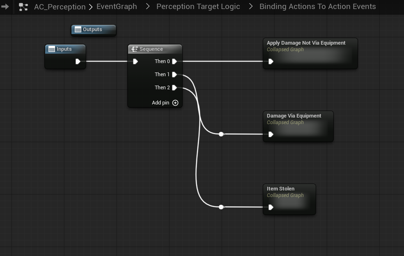This screenshot has width=404, height=256.
Task: Open AC_Perception in the breadcrumb
Action: click(60, 7)
